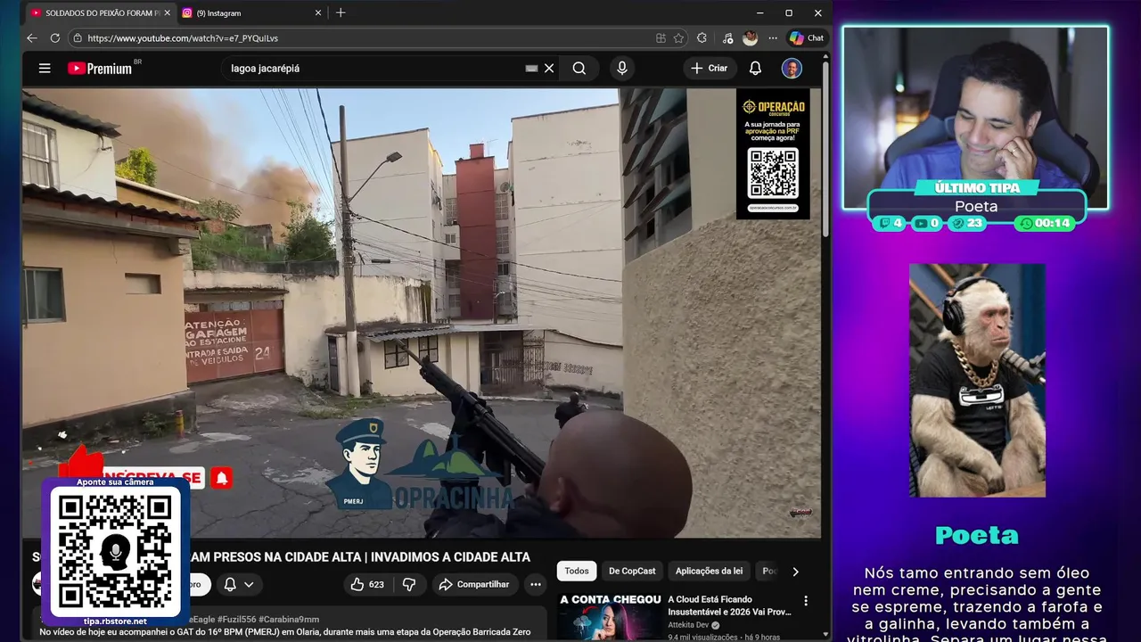Open a new browser tab
Screen dimensions: 1141x642
341,13
